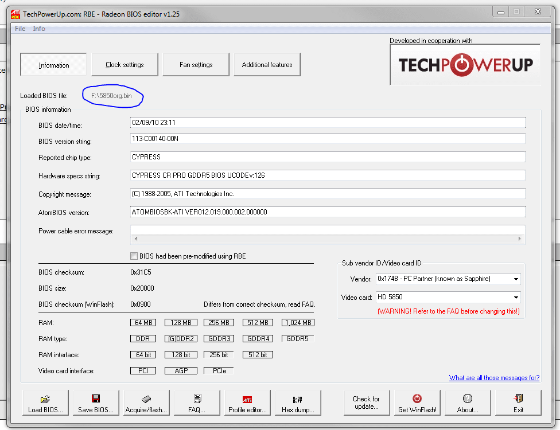
Task: Click the BIOS version string field
Action: (x=328, y=138)
